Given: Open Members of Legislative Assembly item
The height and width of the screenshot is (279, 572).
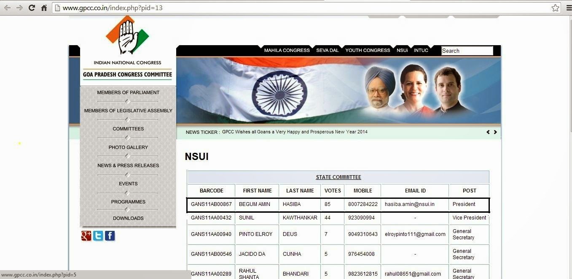Looking at the screenshot, I should pyautogui.click(x=128, y=111).
